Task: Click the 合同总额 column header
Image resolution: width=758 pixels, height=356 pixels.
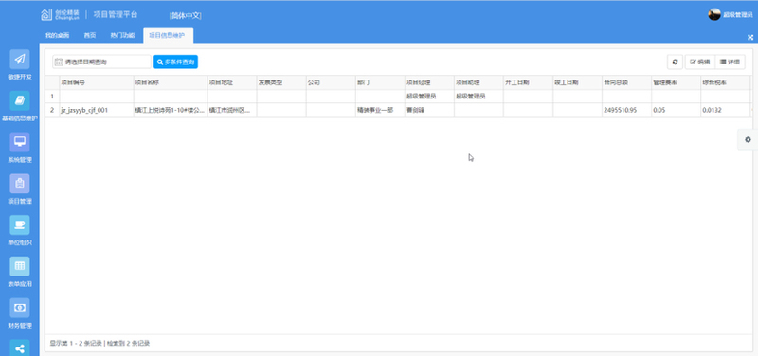Action: [x=626, y=82]
